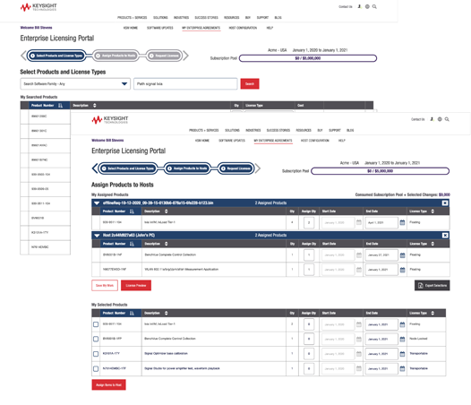Viewport: 471px width, 405px height.
Task: Open Support menu in front page navigation
Action: (335, 130)
